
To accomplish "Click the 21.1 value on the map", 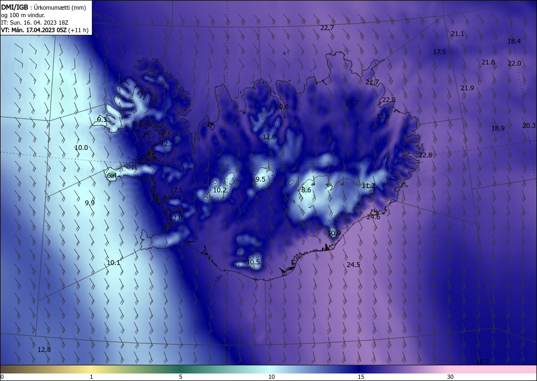I will pos(458,33).
